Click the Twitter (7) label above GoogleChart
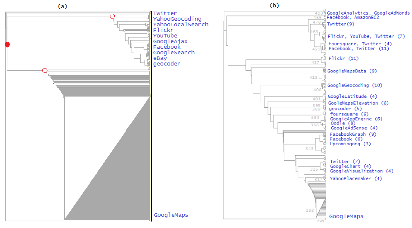 tap(345, 162)
